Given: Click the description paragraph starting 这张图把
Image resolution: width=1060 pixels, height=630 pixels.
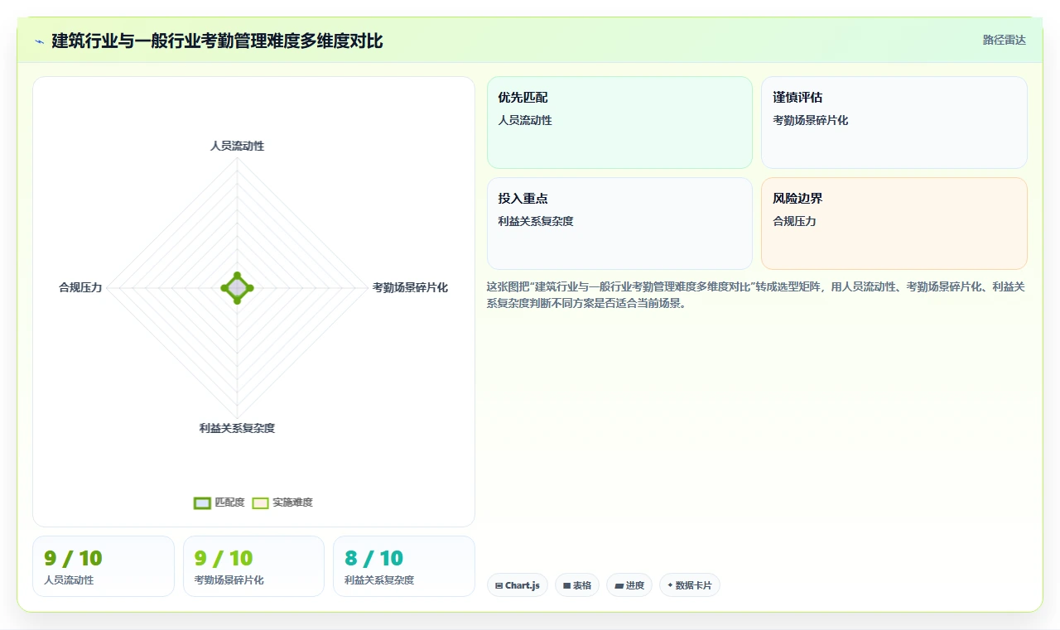Looking at the screenshot, I should click(757, 295).
